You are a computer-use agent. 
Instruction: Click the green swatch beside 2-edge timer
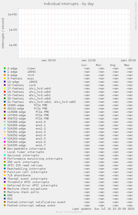click(x=5, y=68)
